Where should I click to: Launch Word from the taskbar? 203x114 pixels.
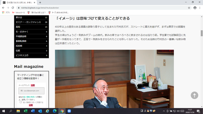point(33,111)
